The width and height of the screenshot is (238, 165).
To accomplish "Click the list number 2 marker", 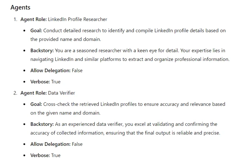I will coord(15,93).
